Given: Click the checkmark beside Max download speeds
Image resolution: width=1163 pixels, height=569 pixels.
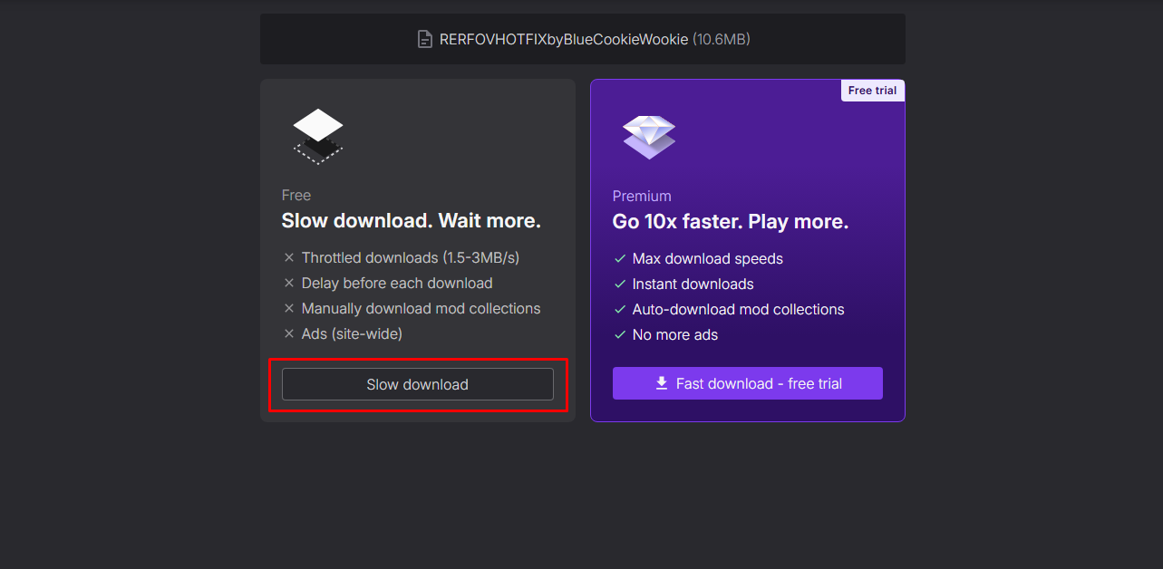Looking at the screenshot, I should coord(620,258).
